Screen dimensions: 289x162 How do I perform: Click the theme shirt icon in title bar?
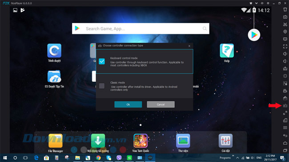[x=251, y=3]
